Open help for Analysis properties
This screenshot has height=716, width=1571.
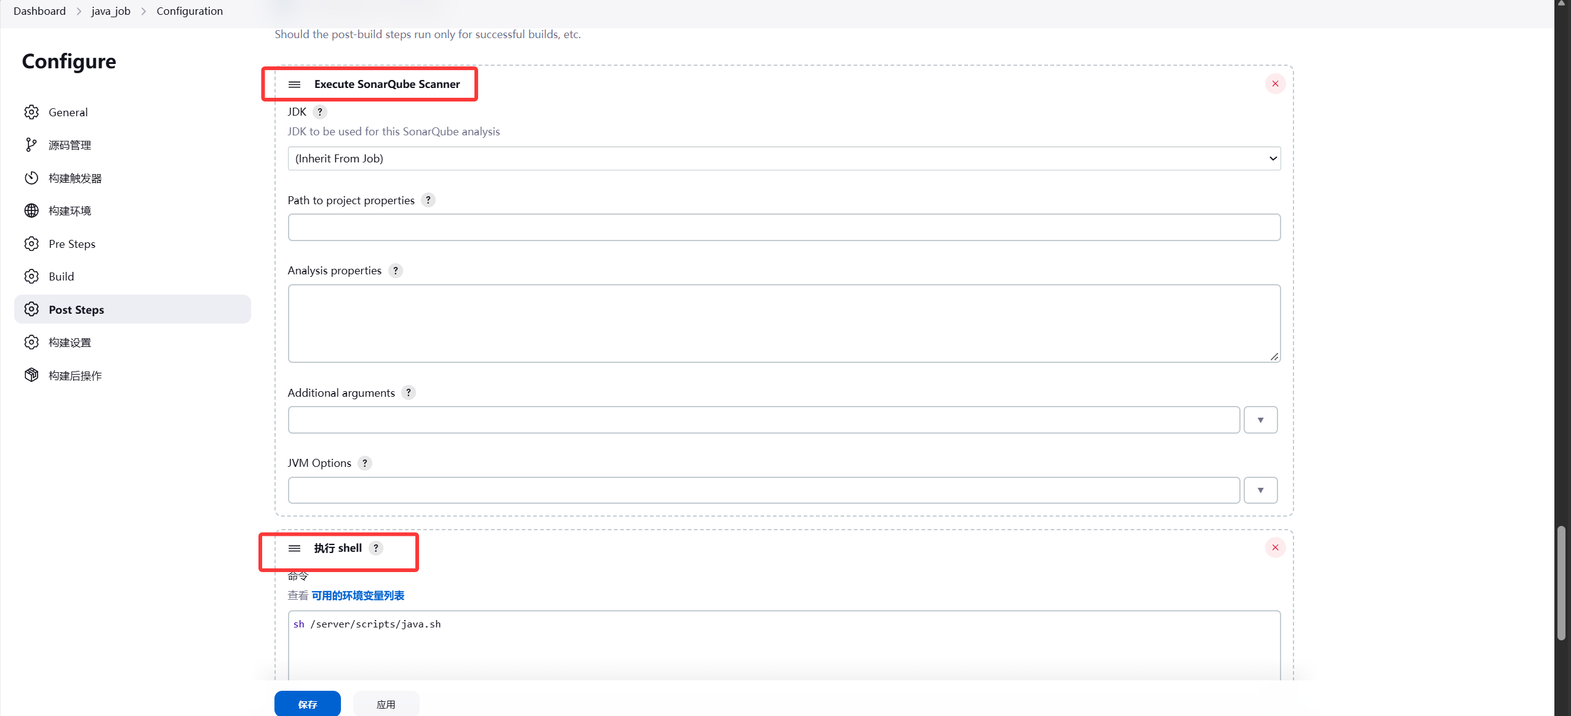tap(396, 271)
